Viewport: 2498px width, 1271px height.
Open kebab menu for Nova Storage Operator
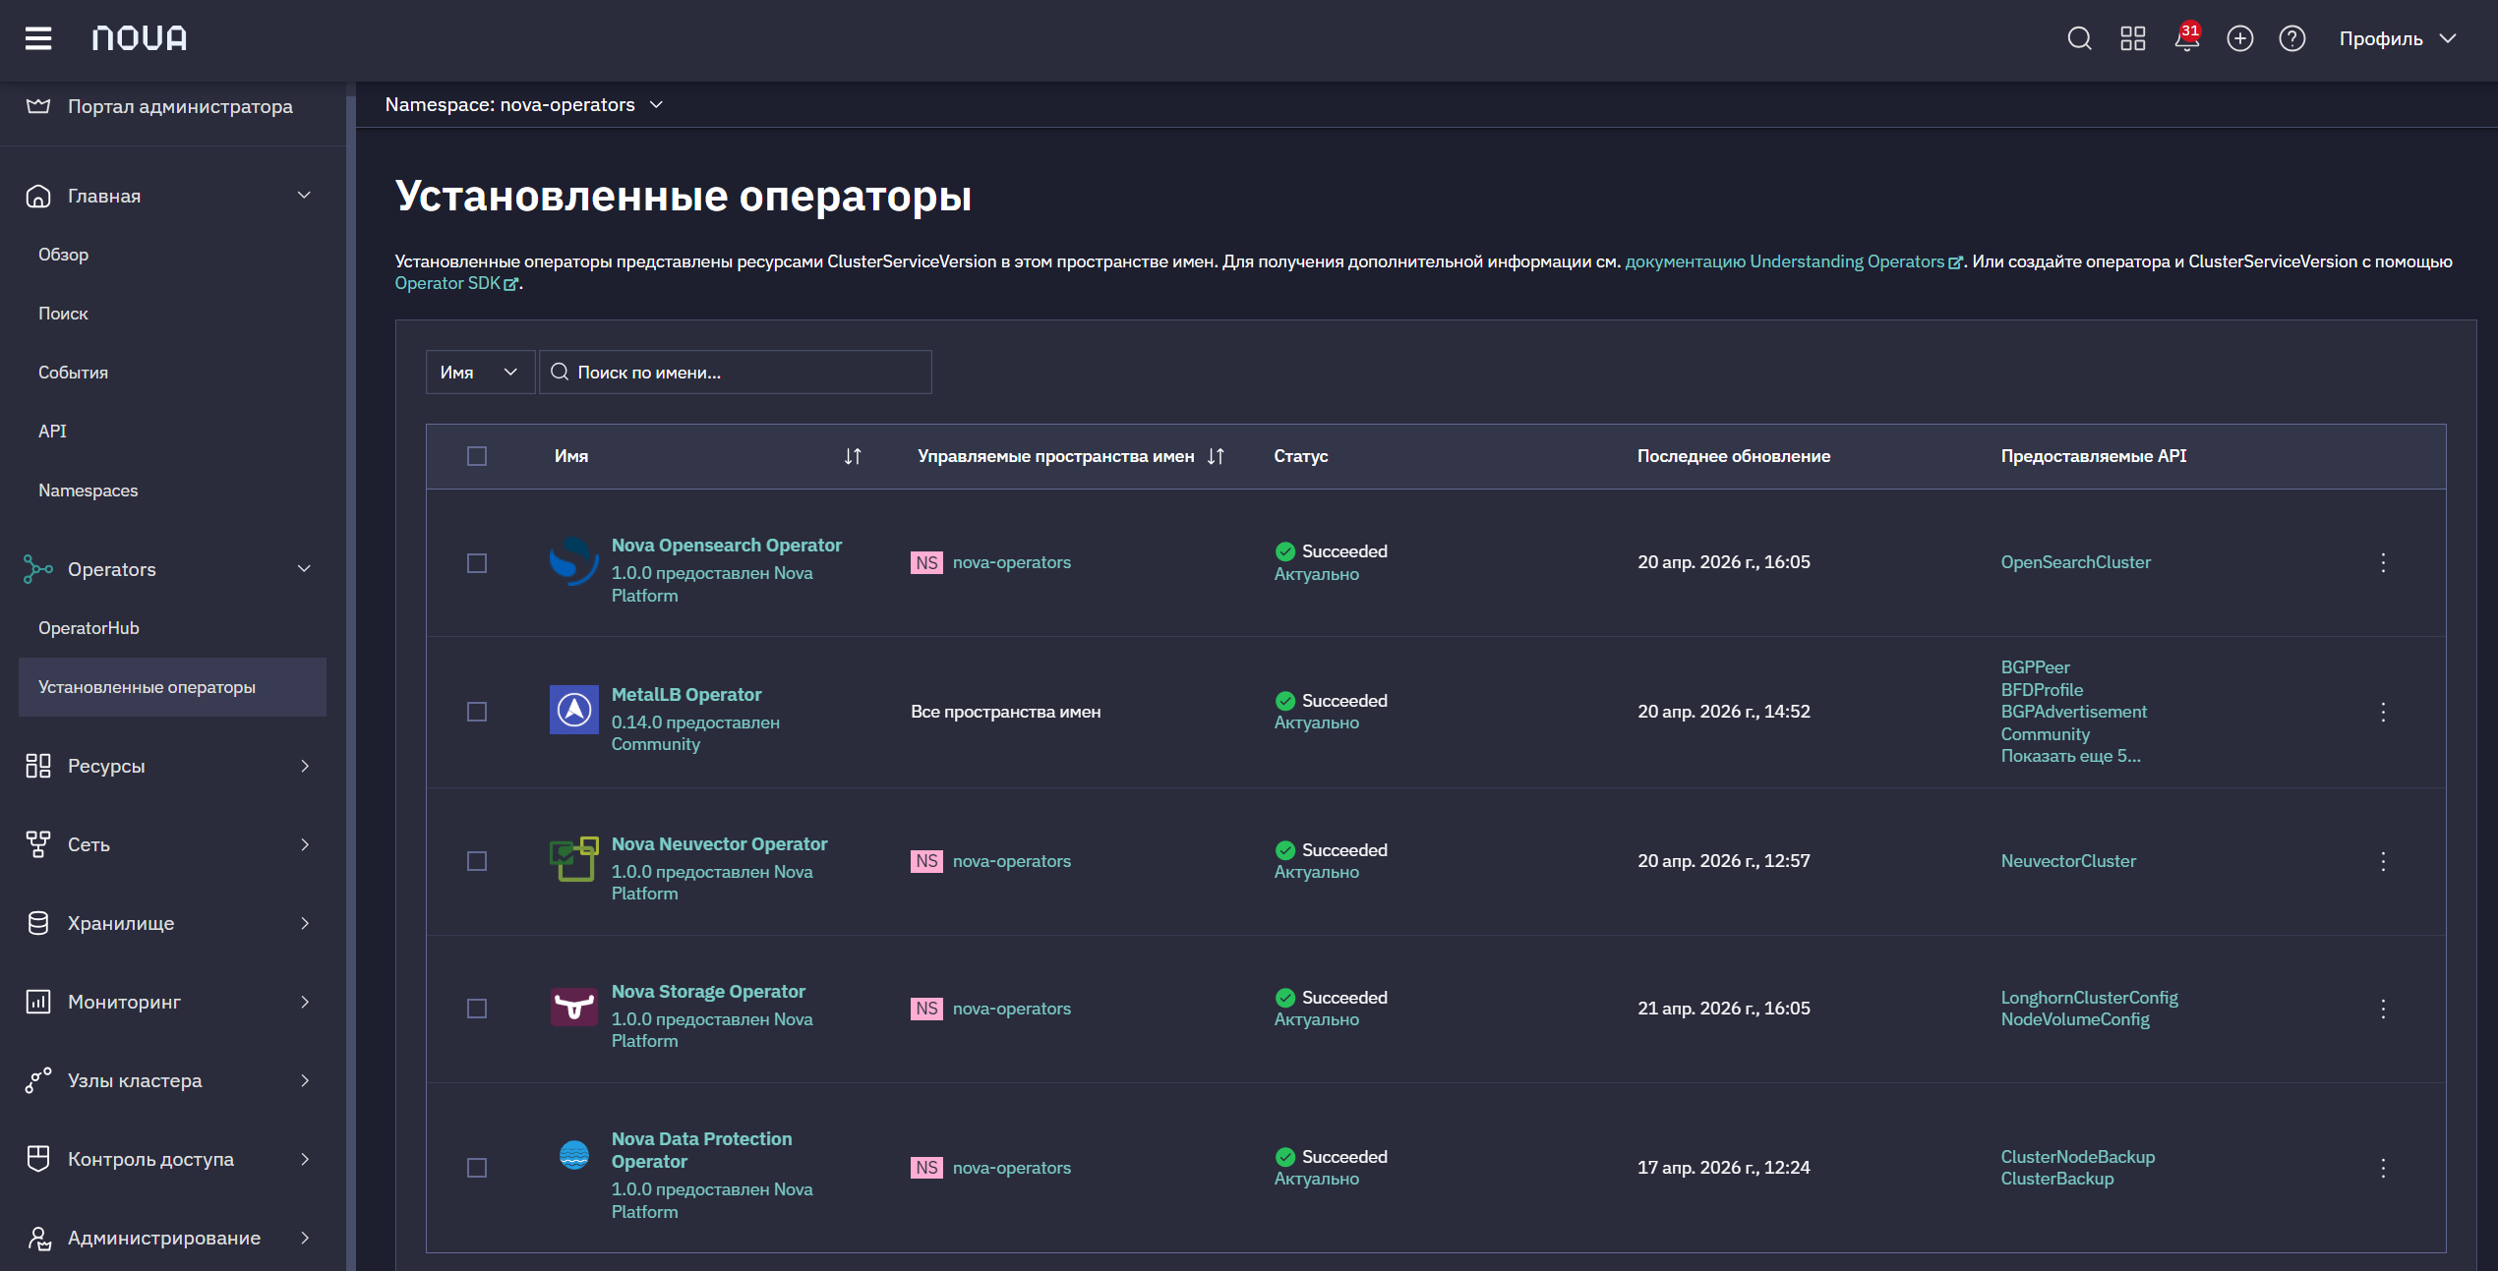[2383, 1009]
